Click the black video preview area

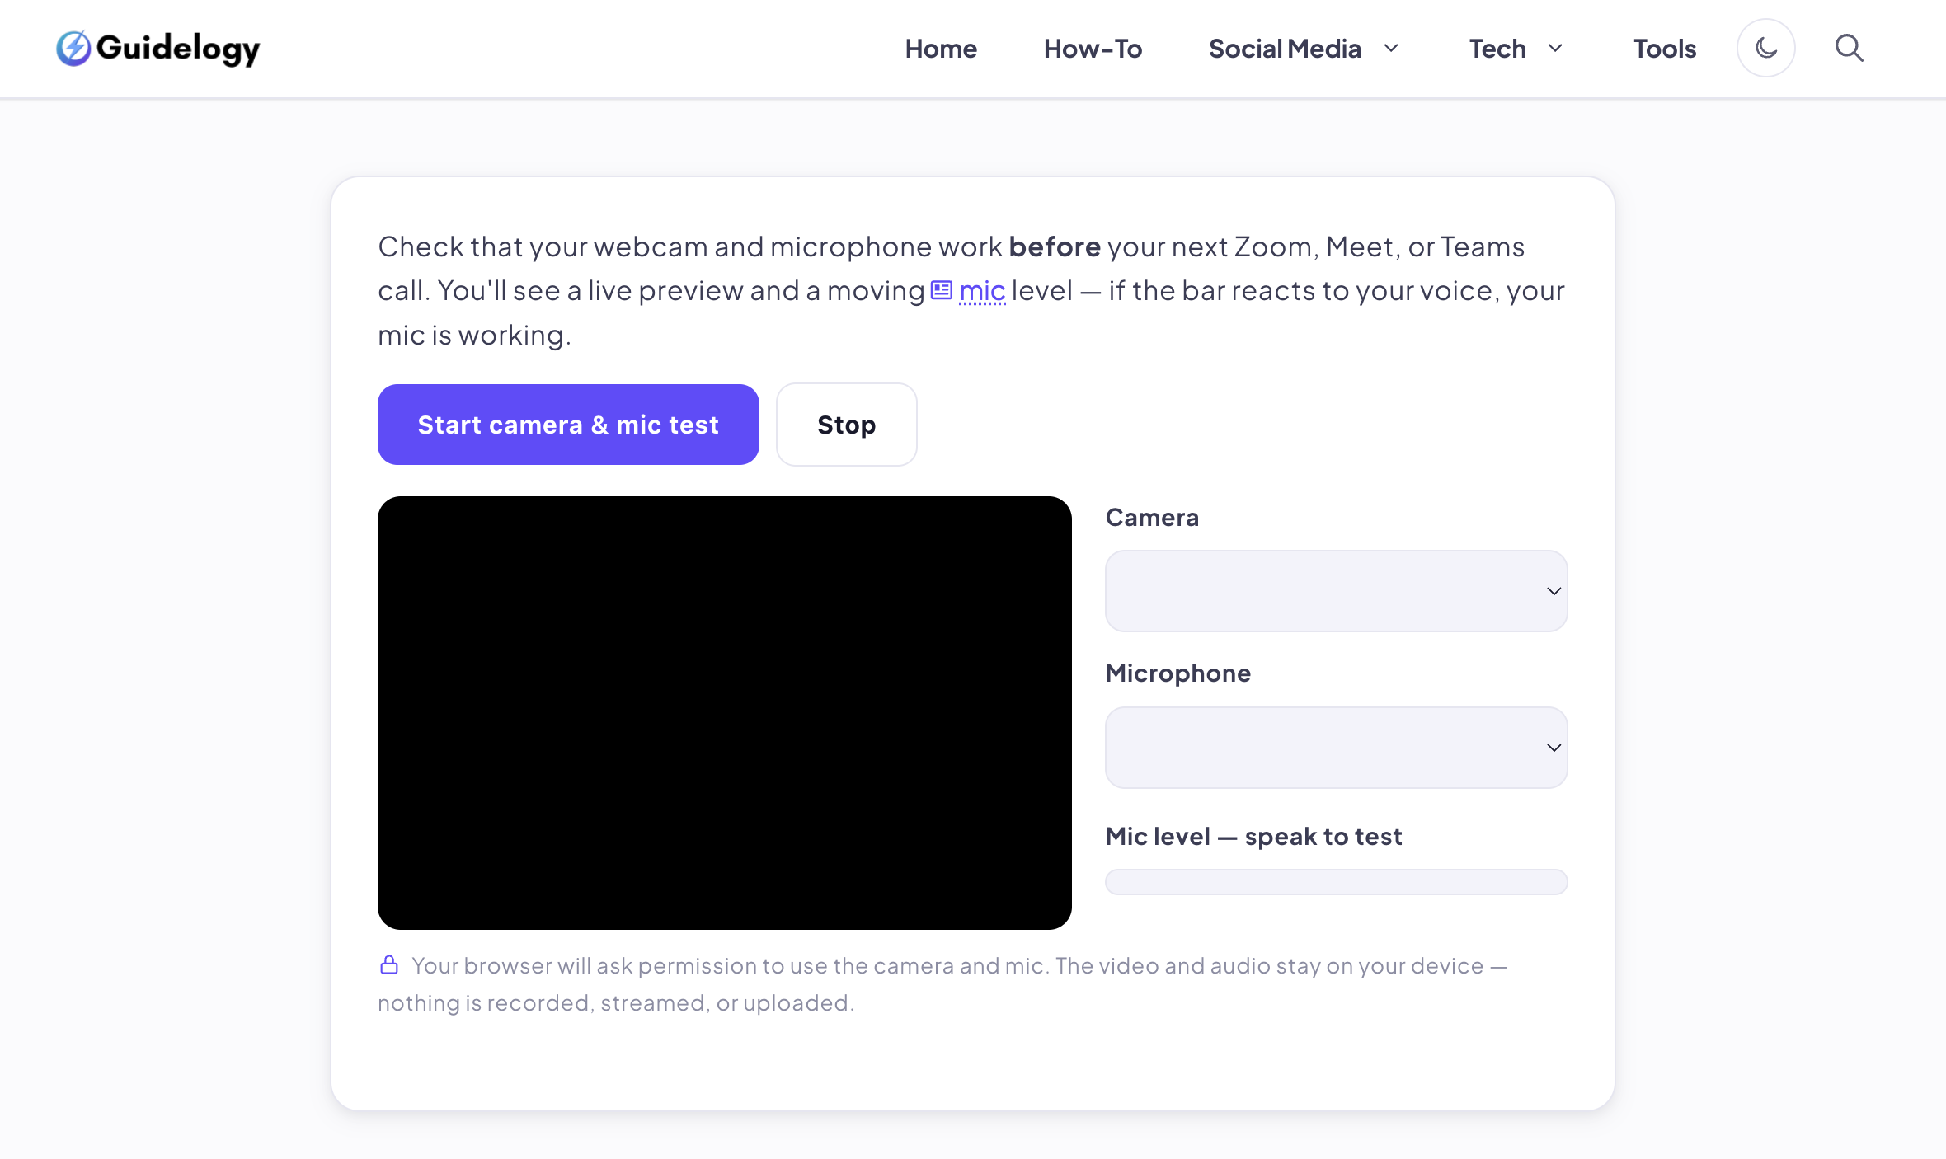tap(725, 713)
